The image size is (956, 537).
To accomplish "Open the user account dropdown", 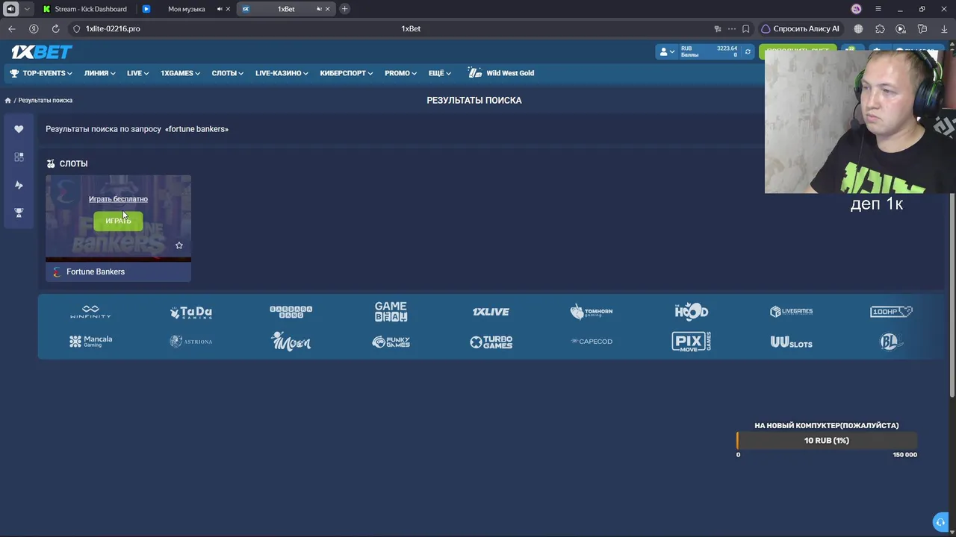I will (x=666, y=51).
